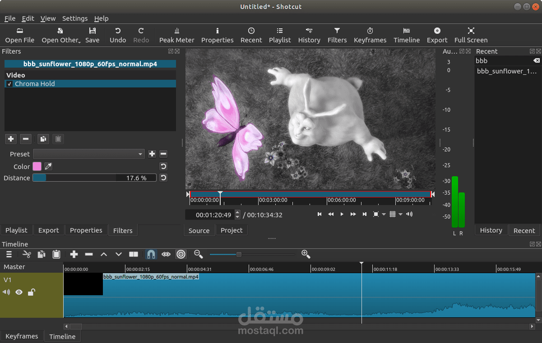Open Export from the main toolbar
542x343 pixels.
click(x=437, y=35)
